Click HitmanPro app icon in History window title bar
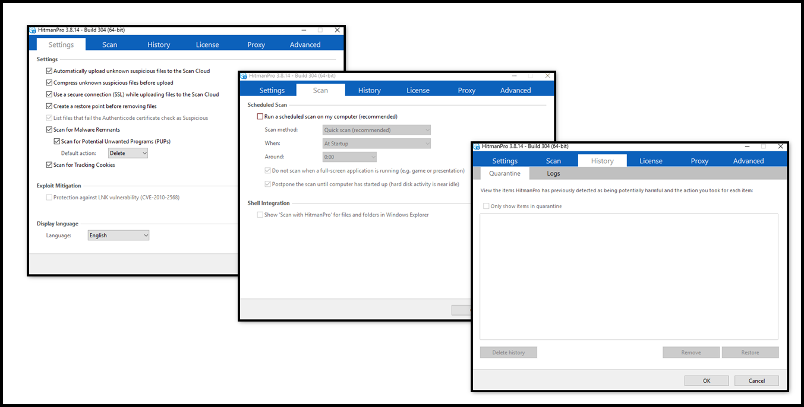The height and width of the screenshot is (407, 804). click(x=477, y=147)
